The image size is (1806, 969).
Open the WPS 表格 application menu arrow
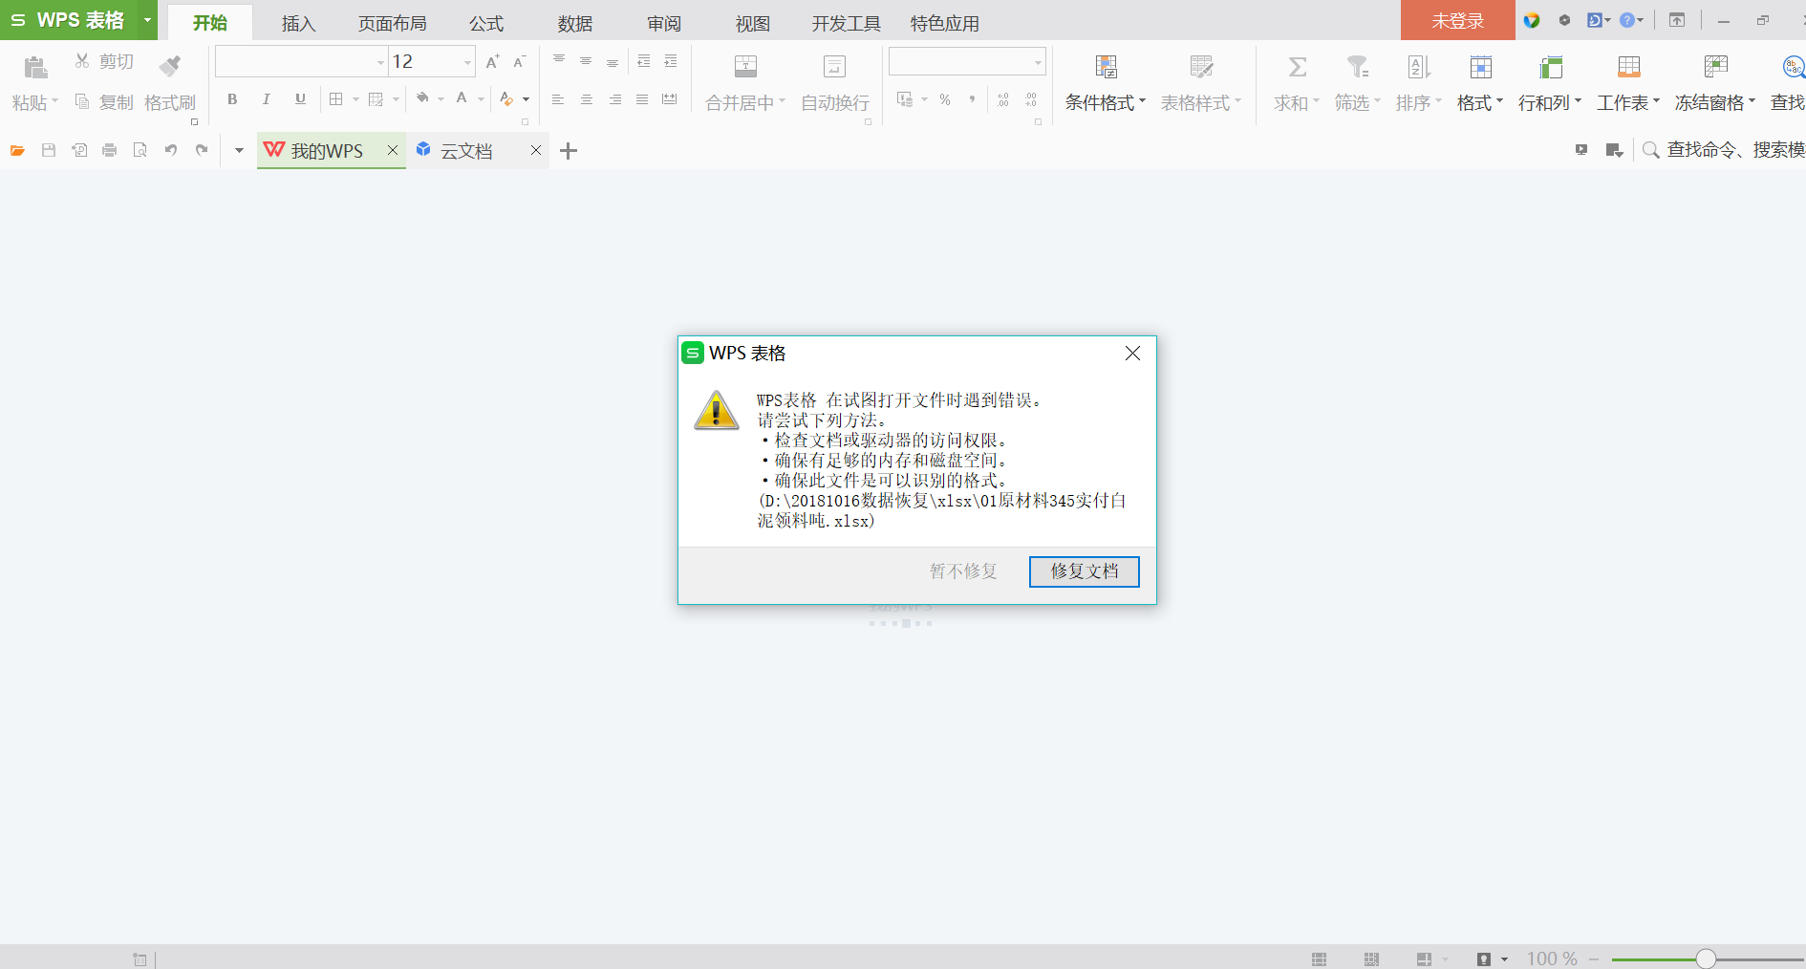pyautogui.click(x=147, y=20)
